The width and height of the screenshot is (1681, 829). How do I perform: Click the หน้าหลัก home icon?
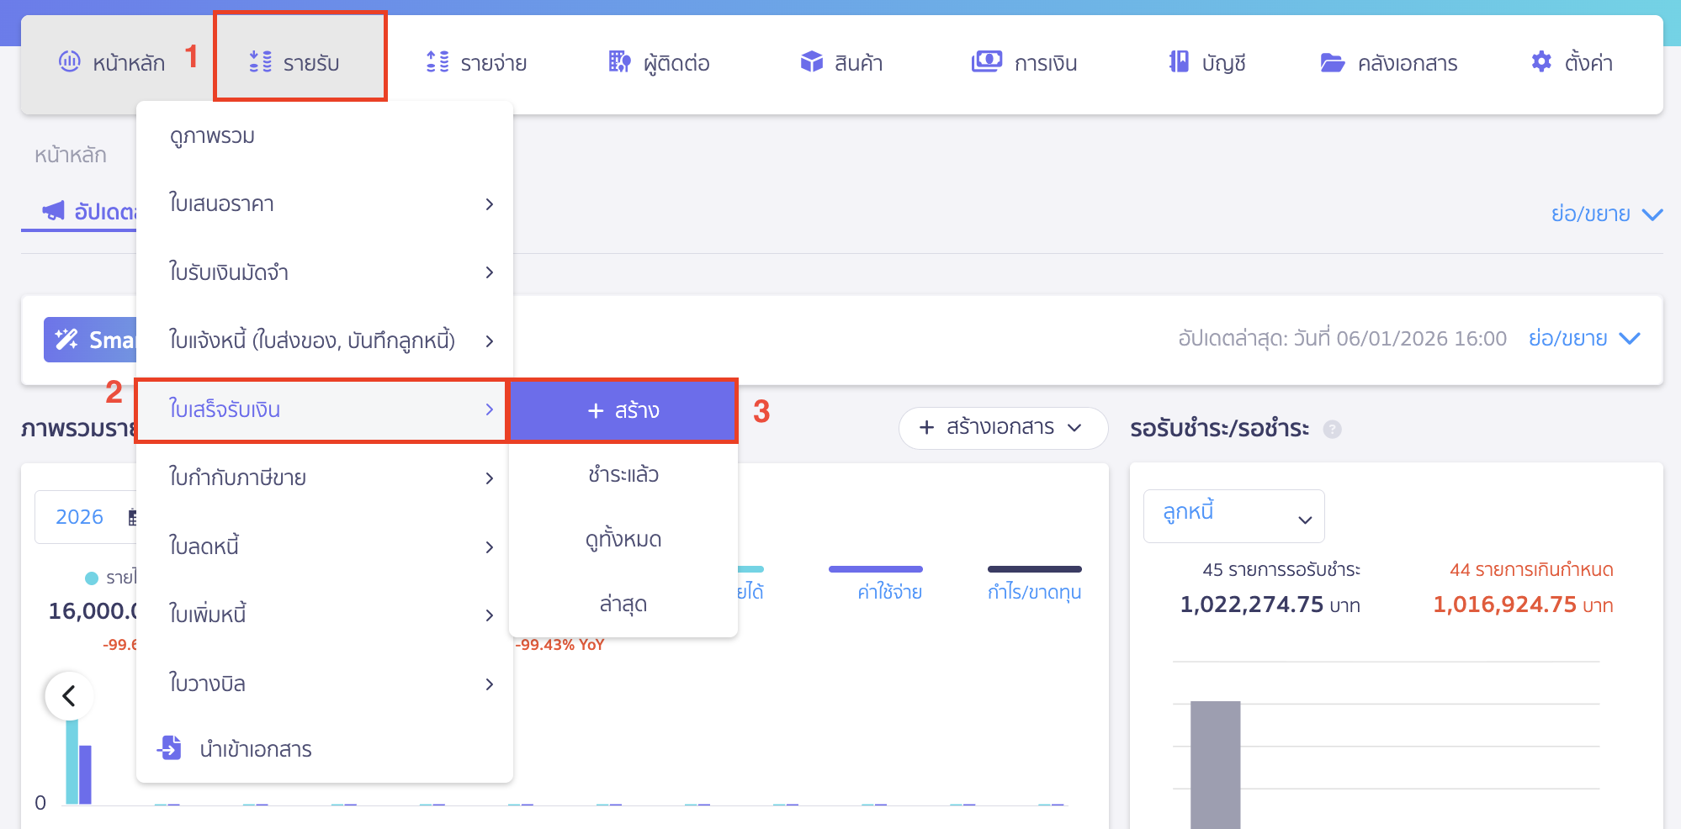point(69,61)
